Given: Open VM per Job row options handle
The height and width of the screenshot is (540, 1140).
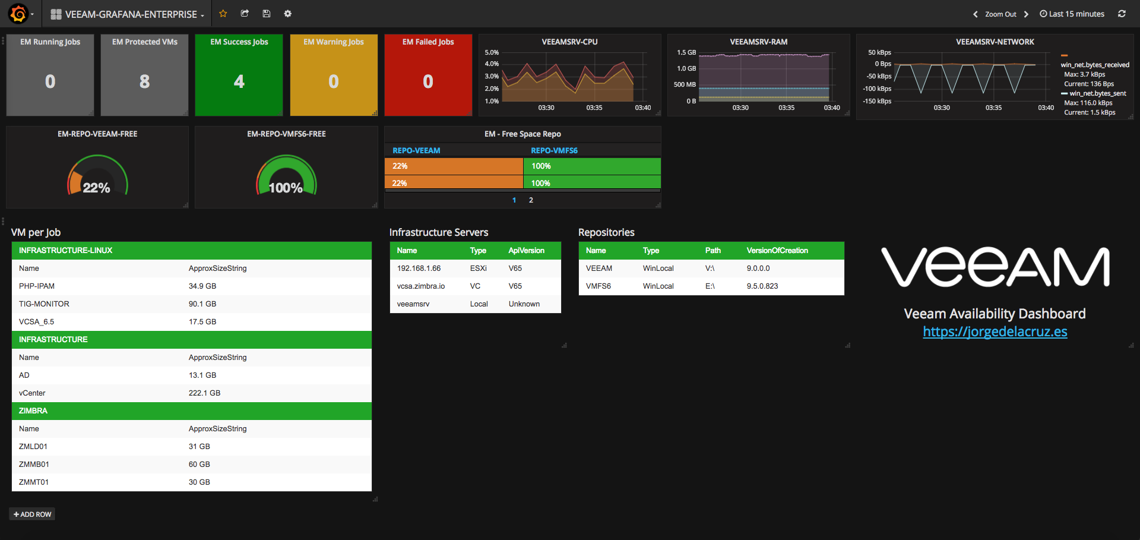Looking at the screenshot, I should click(x=2, y=221).
